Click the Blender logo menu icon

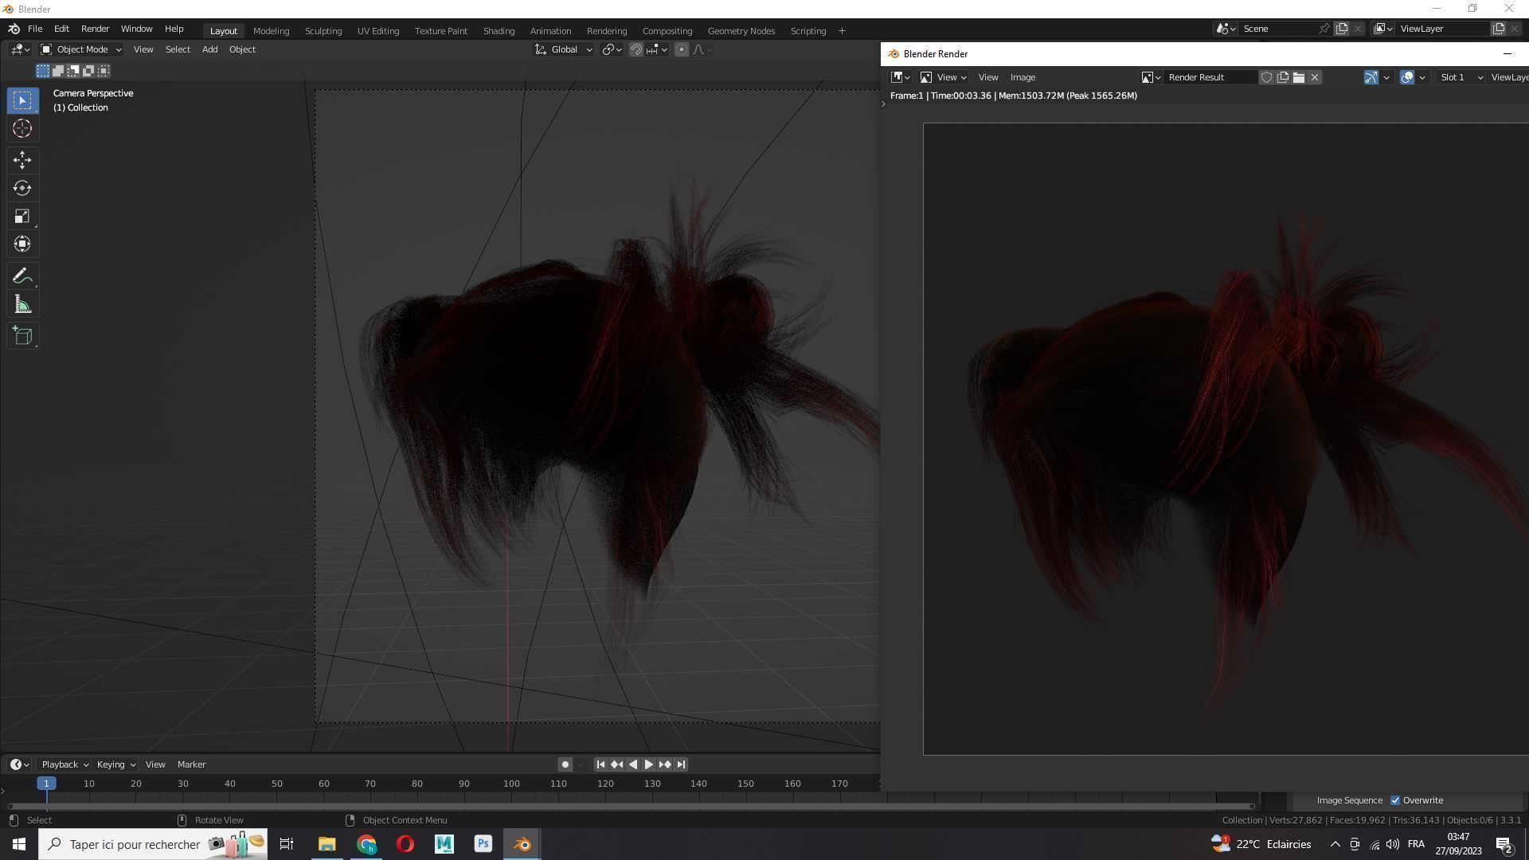click(14, 29)
